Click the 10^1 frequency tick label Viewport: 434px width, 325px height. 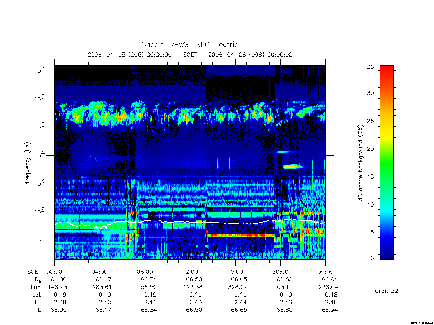[40, 240]
